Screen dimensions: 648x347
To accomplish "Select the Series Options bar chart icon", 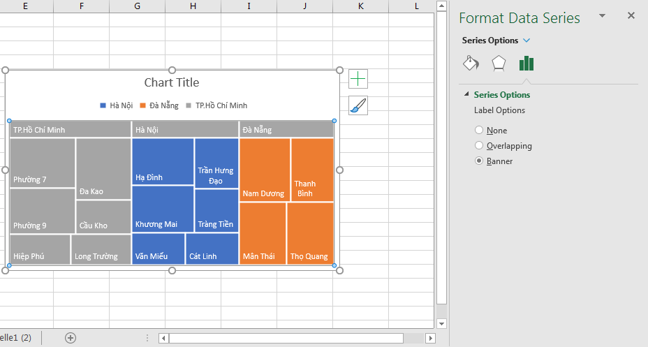I will click(526, 64).
